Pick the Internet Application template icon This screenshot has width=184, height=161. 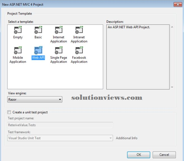(59, 30)
